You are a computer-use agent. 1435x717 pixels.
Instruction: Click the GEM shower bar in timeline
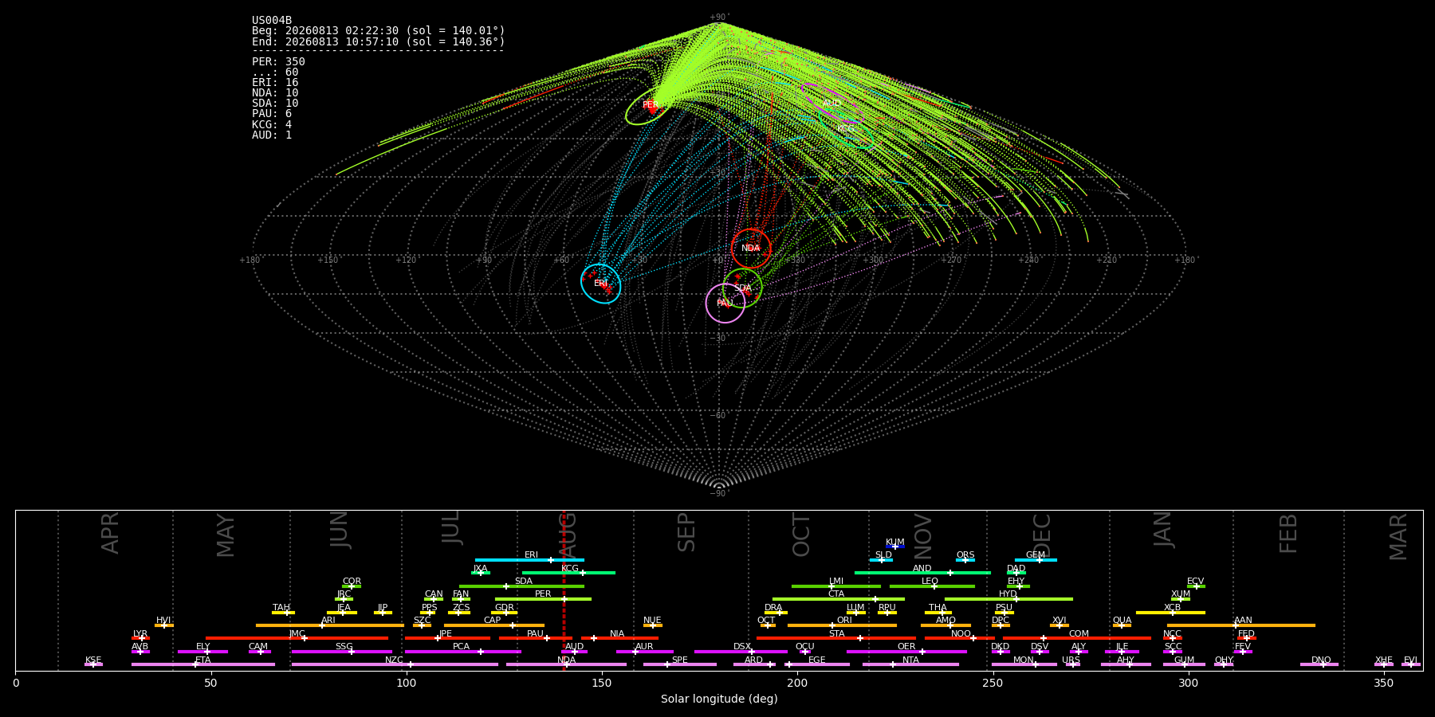(x=1036, y=560)
